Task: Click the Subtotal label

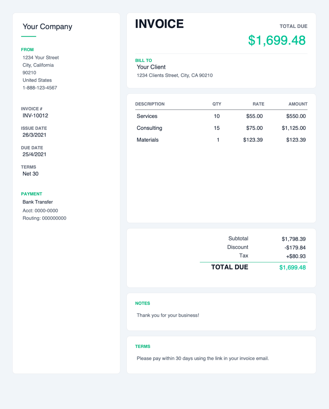Action: pyautogui.click(x=238, y=238)
